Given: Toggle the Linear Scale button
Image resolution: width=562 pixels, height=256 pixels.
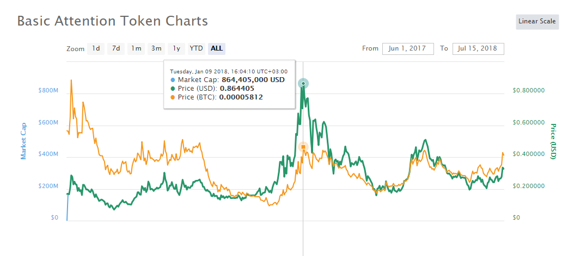Looking at the screenshot, I should coord(537,21).
